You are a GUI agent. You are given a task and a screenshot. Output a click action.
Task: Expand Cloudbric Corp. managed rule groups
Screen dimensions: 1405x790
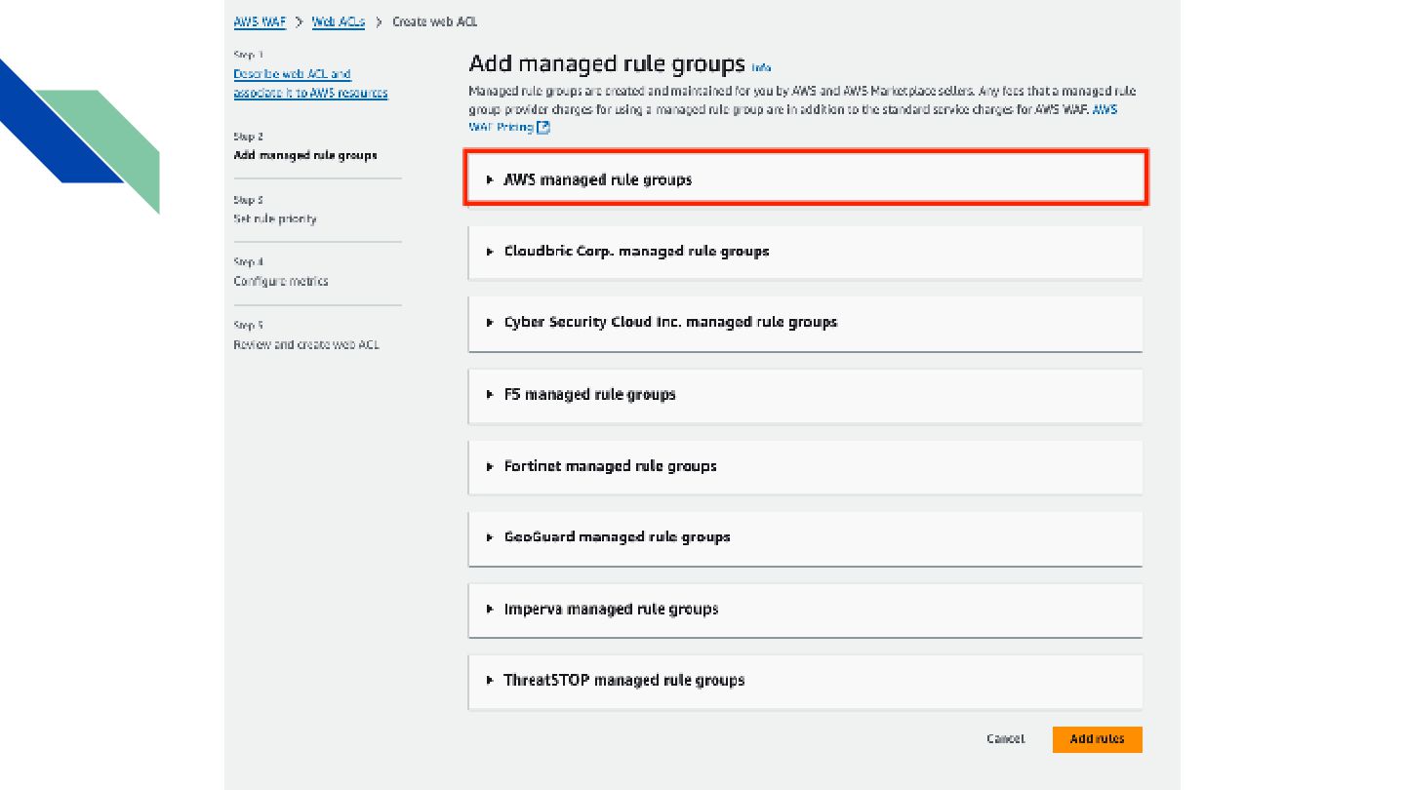pos(636,252)
